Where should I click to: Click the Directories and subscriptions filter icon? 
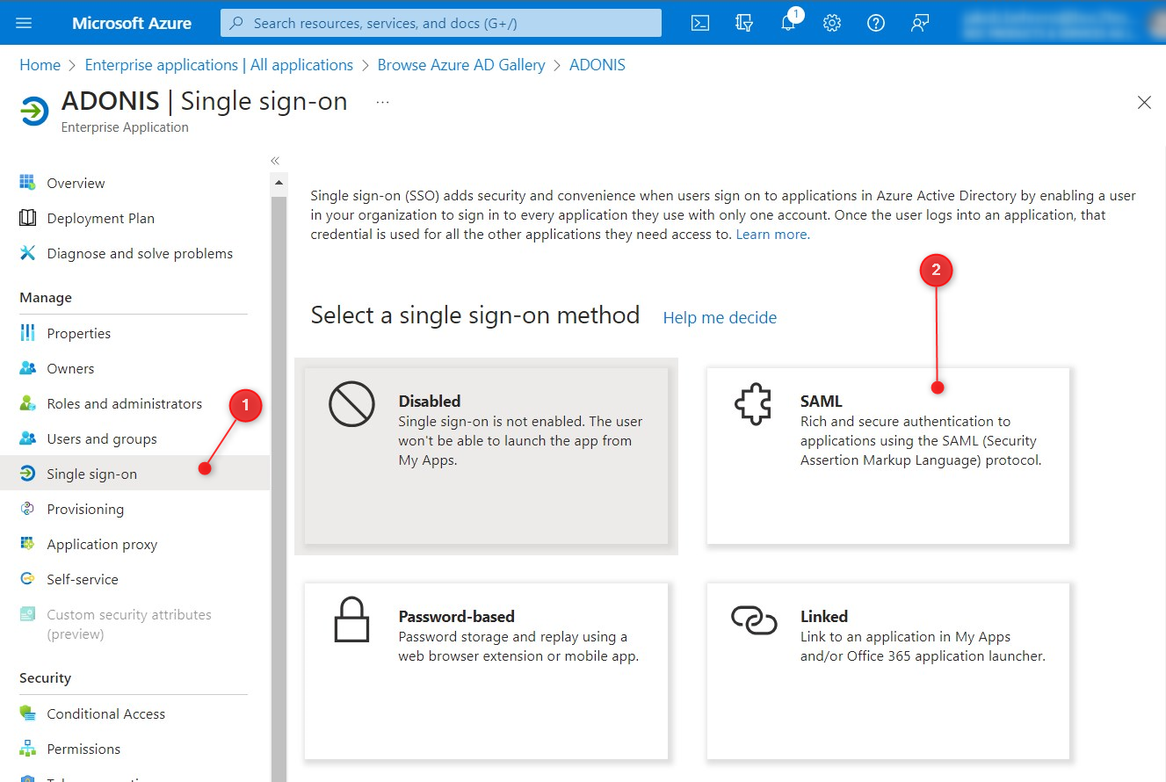tap(744, 23)
